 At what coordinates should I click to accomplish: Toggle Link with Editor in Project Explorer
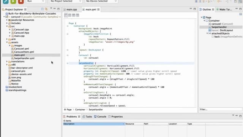(46, 9)
